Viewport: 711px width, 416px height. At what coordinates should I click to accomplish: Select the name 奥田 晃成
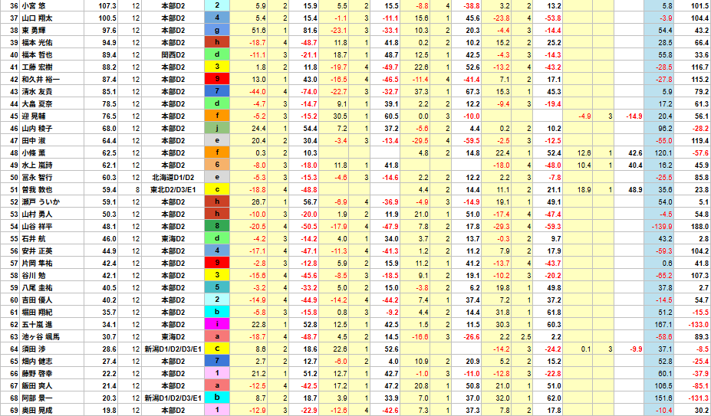[x=37, y=410]
